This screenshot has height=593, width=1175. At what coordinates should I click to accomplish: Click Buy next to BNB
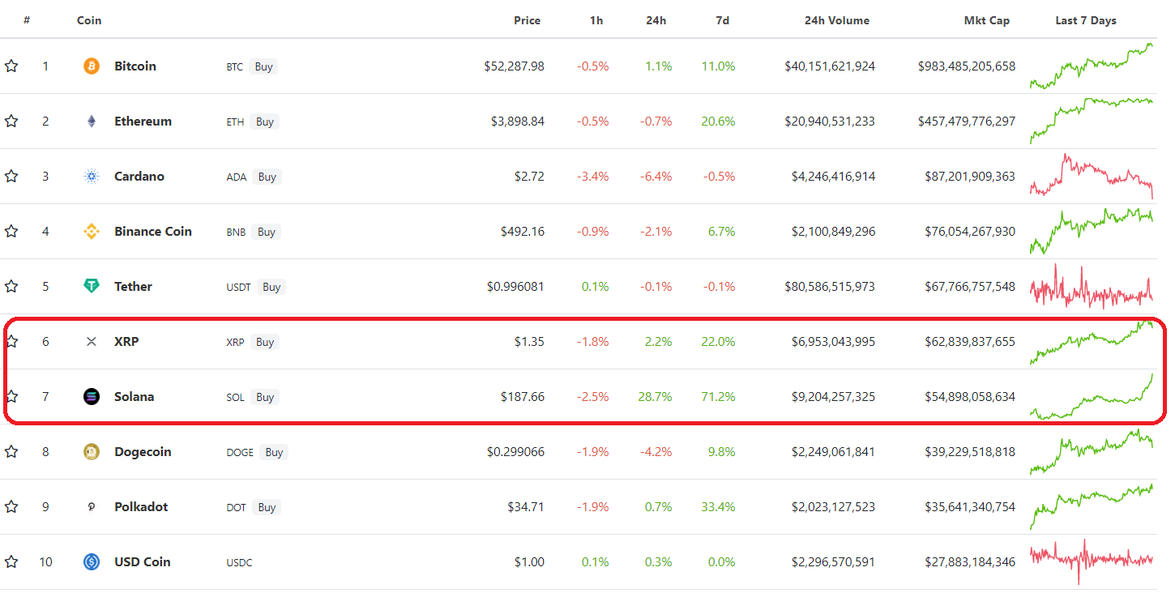click(267, 233)
